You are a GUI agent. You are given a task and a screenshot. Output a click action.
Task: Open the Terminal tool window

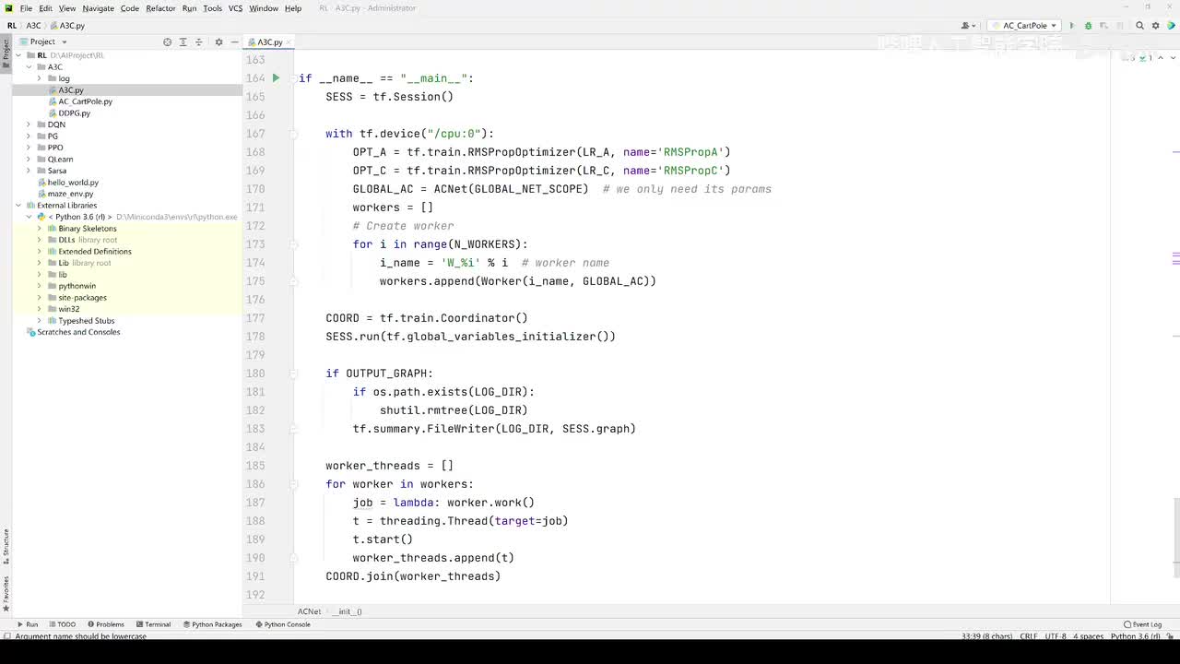point(153,624)
